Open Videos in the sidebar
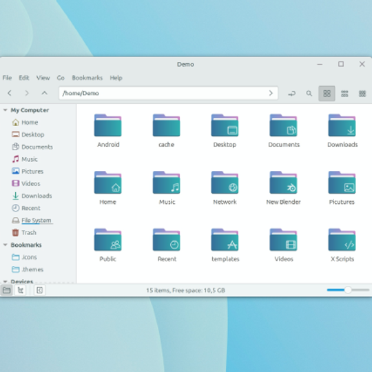The height and width of the screenshot is (372, 372). tap(26, 184)
